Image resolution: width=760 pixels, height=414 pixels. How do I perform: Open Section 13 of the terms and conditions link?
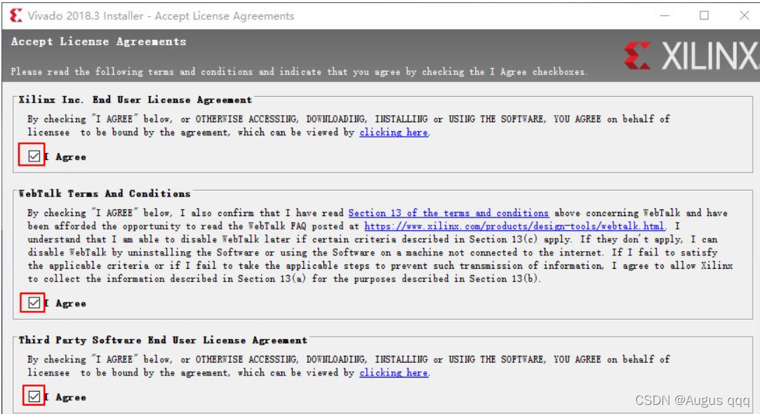tap(448, 213)
